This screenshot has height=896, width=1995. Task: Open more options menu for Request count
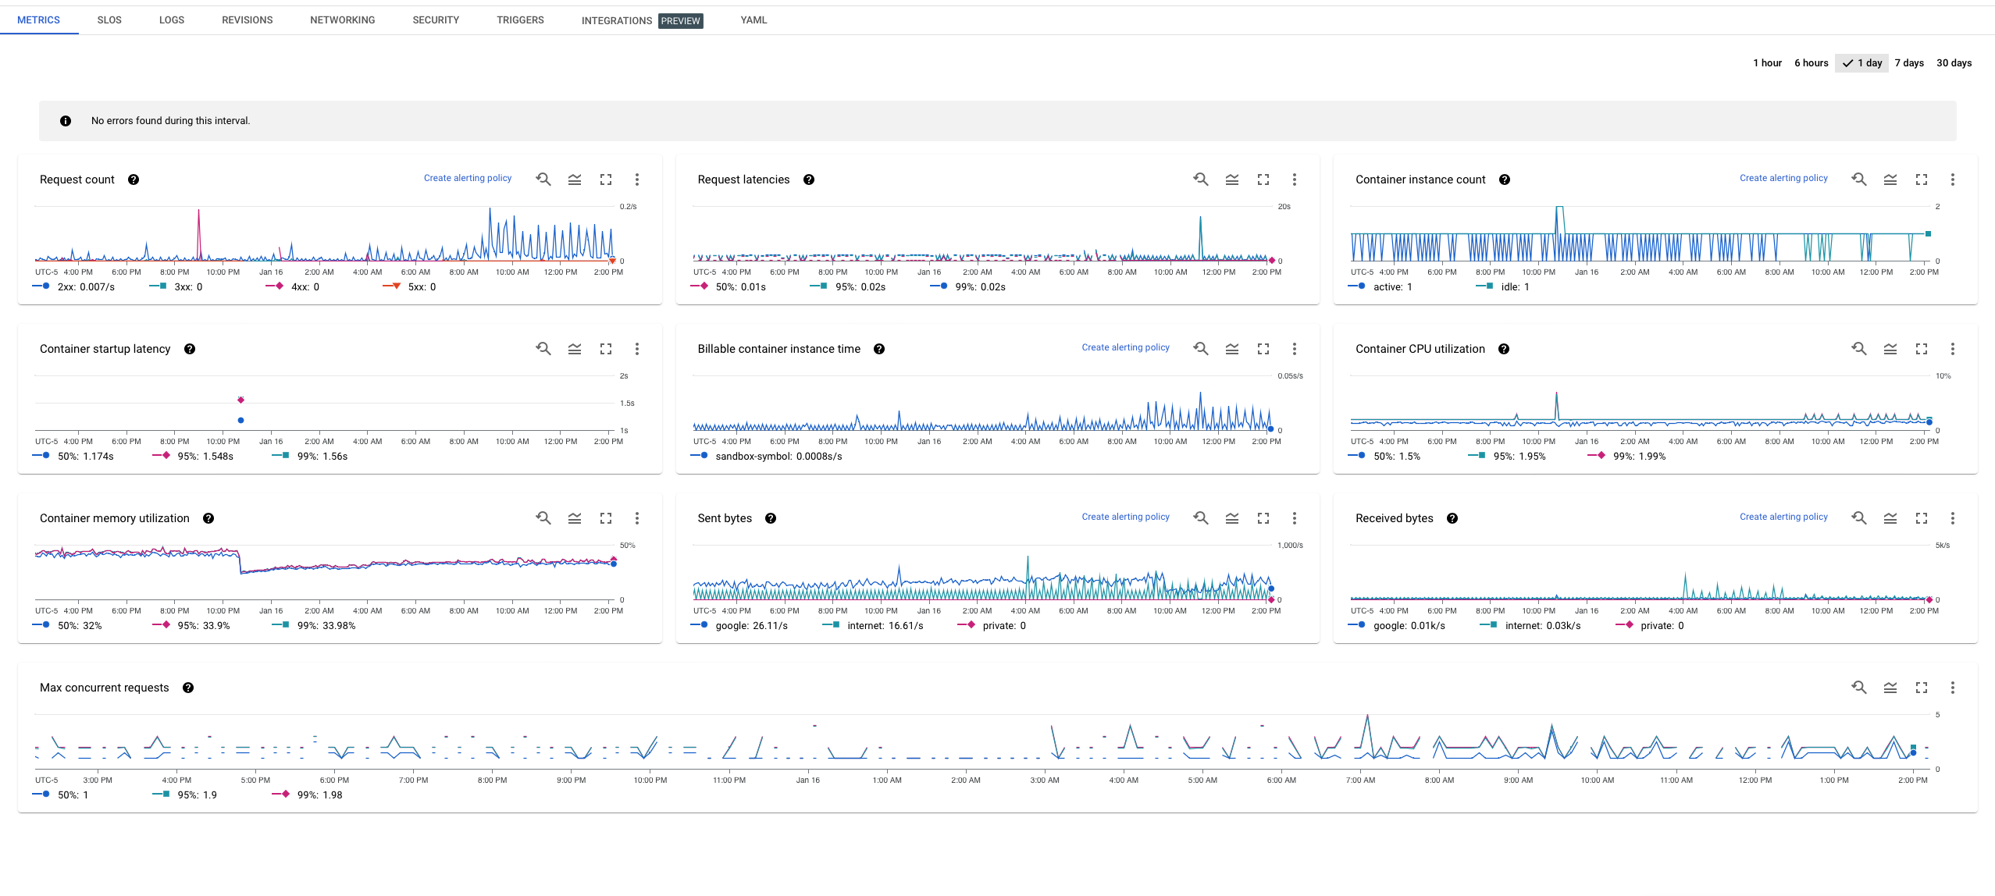click(637, 180)
